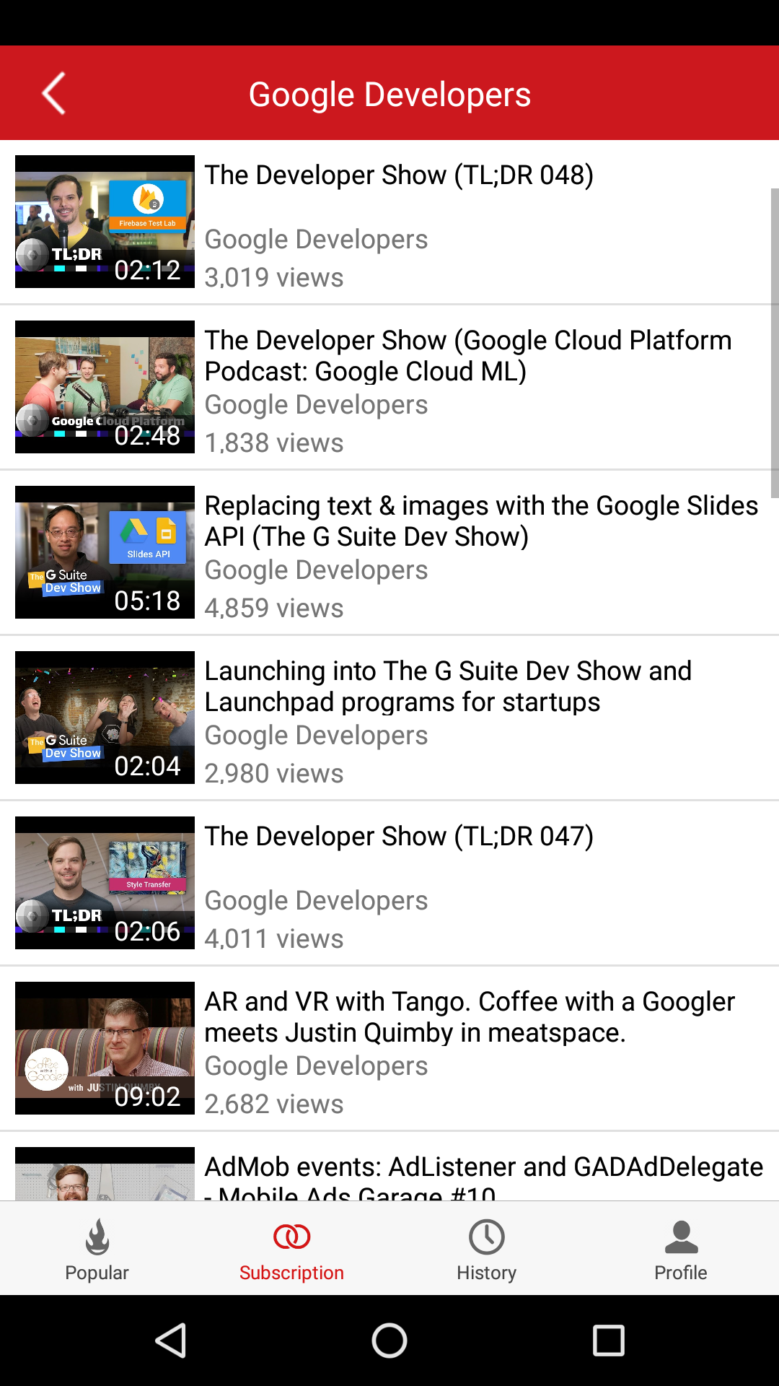Screen dimensions: 779x1386
Task: Tap the '4,011 views' text
Action: 274,939
